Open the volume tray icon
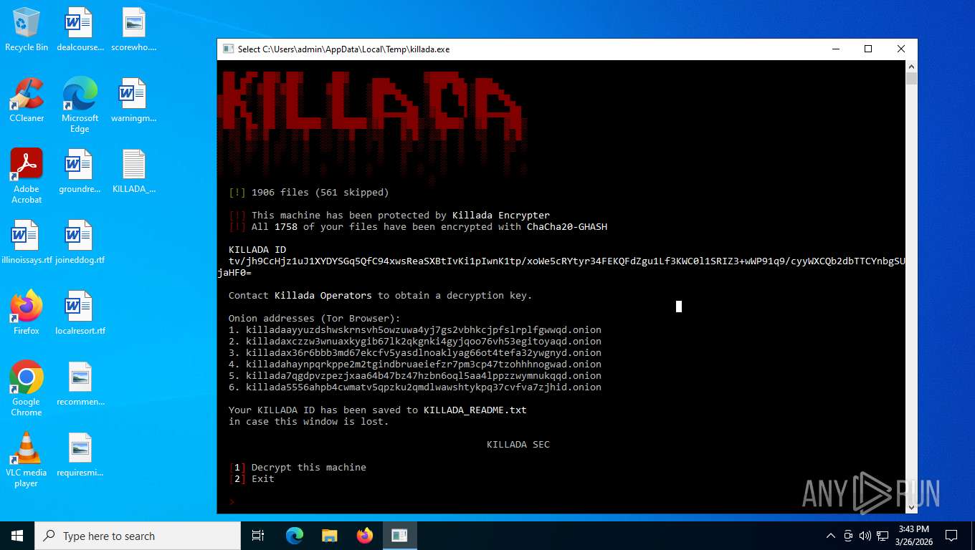This screenshot has width=975, height=550. (x=865, y=536)
